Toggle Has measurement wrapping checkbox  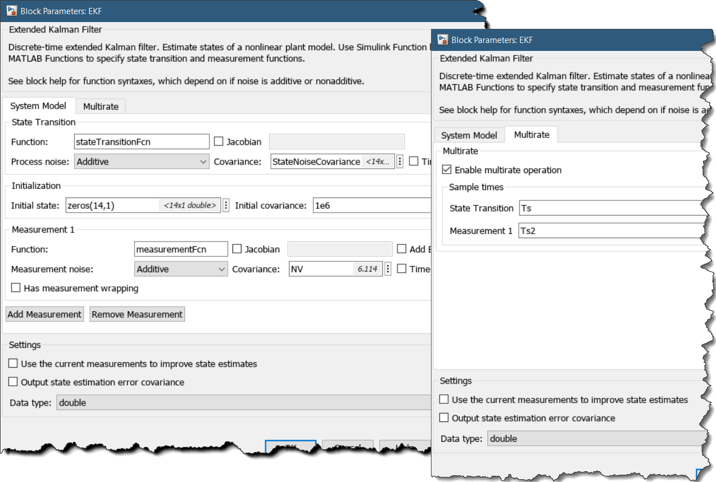(x=16, y=289)
